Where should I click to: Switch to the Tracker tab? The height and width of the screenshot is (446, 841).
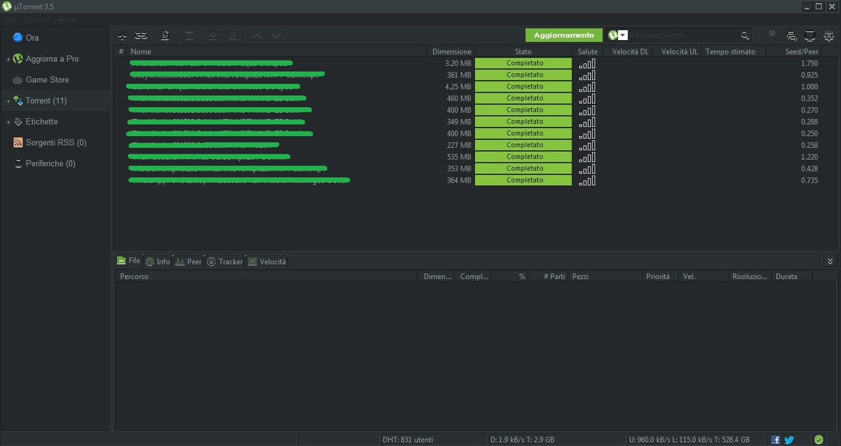225,261
